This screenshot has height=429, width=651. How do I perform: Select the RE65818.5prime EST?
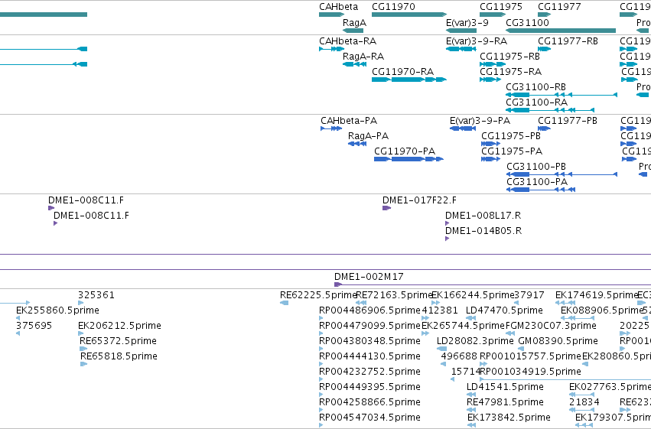(x=84, y=364)
